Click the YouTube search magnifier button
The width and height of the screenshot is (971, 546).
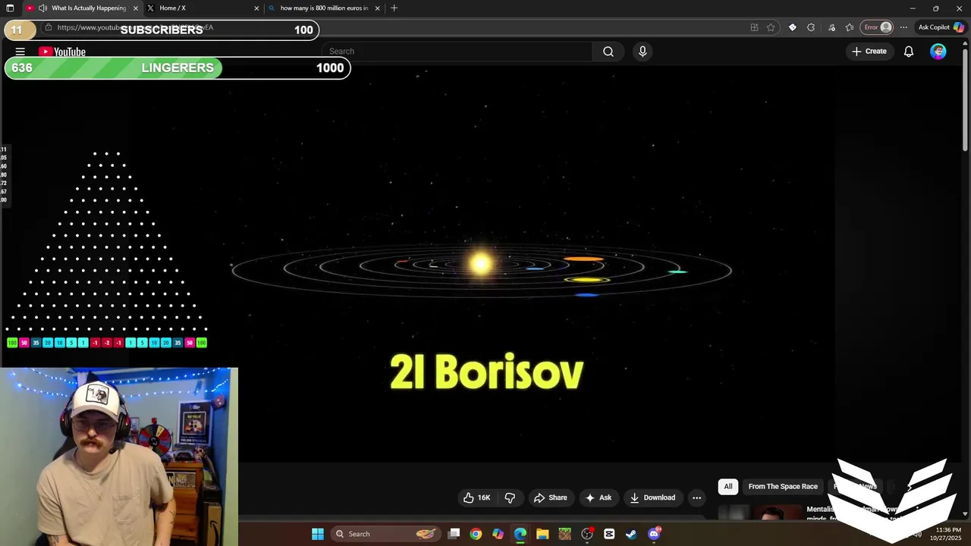[608, 52]
